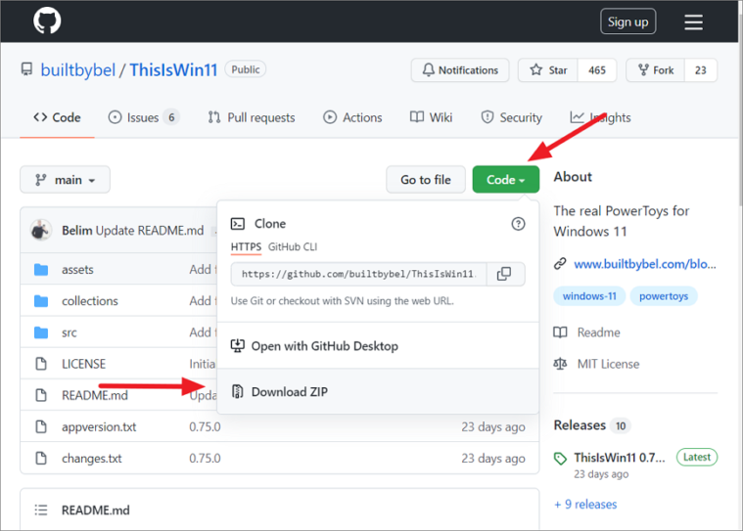Click the GitHub Octocat logo
This screenshot has height=531, width=743.
click(47, 22)
